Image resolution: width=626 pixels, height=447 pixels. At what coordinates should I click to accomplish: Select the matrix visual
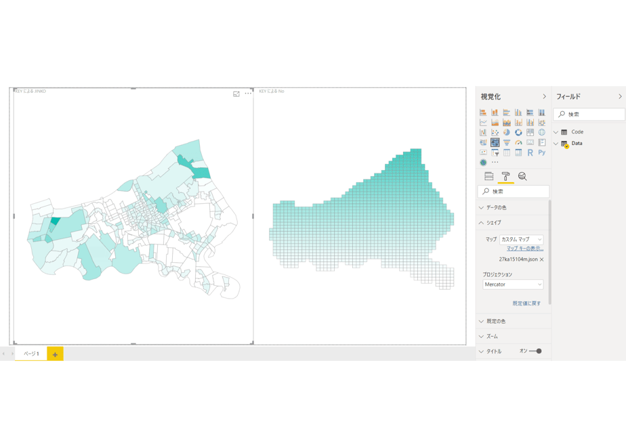[518, 152]
